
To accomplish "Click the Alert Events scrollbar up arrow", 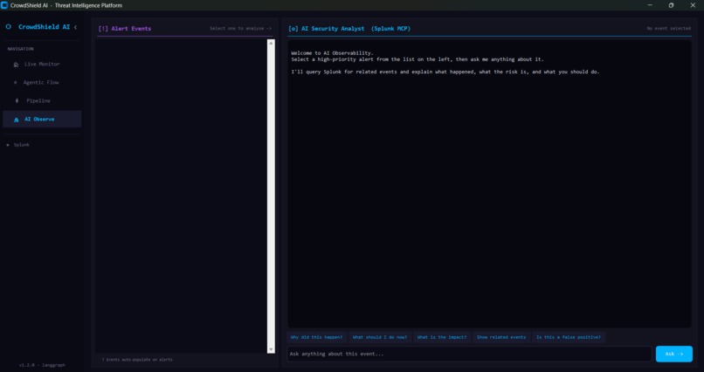I will coord(271,43).
